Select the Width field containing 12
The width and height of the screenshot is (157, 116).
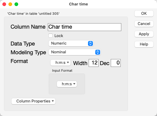tap(93, 63)
